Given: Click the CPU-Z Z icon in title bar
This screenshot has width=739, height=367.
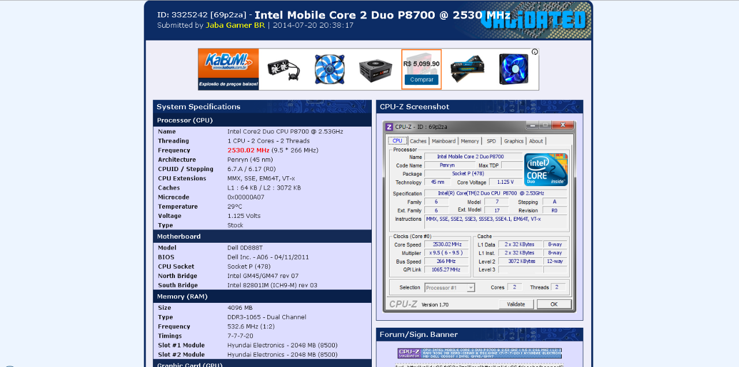Looking at the screenshot, I should coord(389,127).
